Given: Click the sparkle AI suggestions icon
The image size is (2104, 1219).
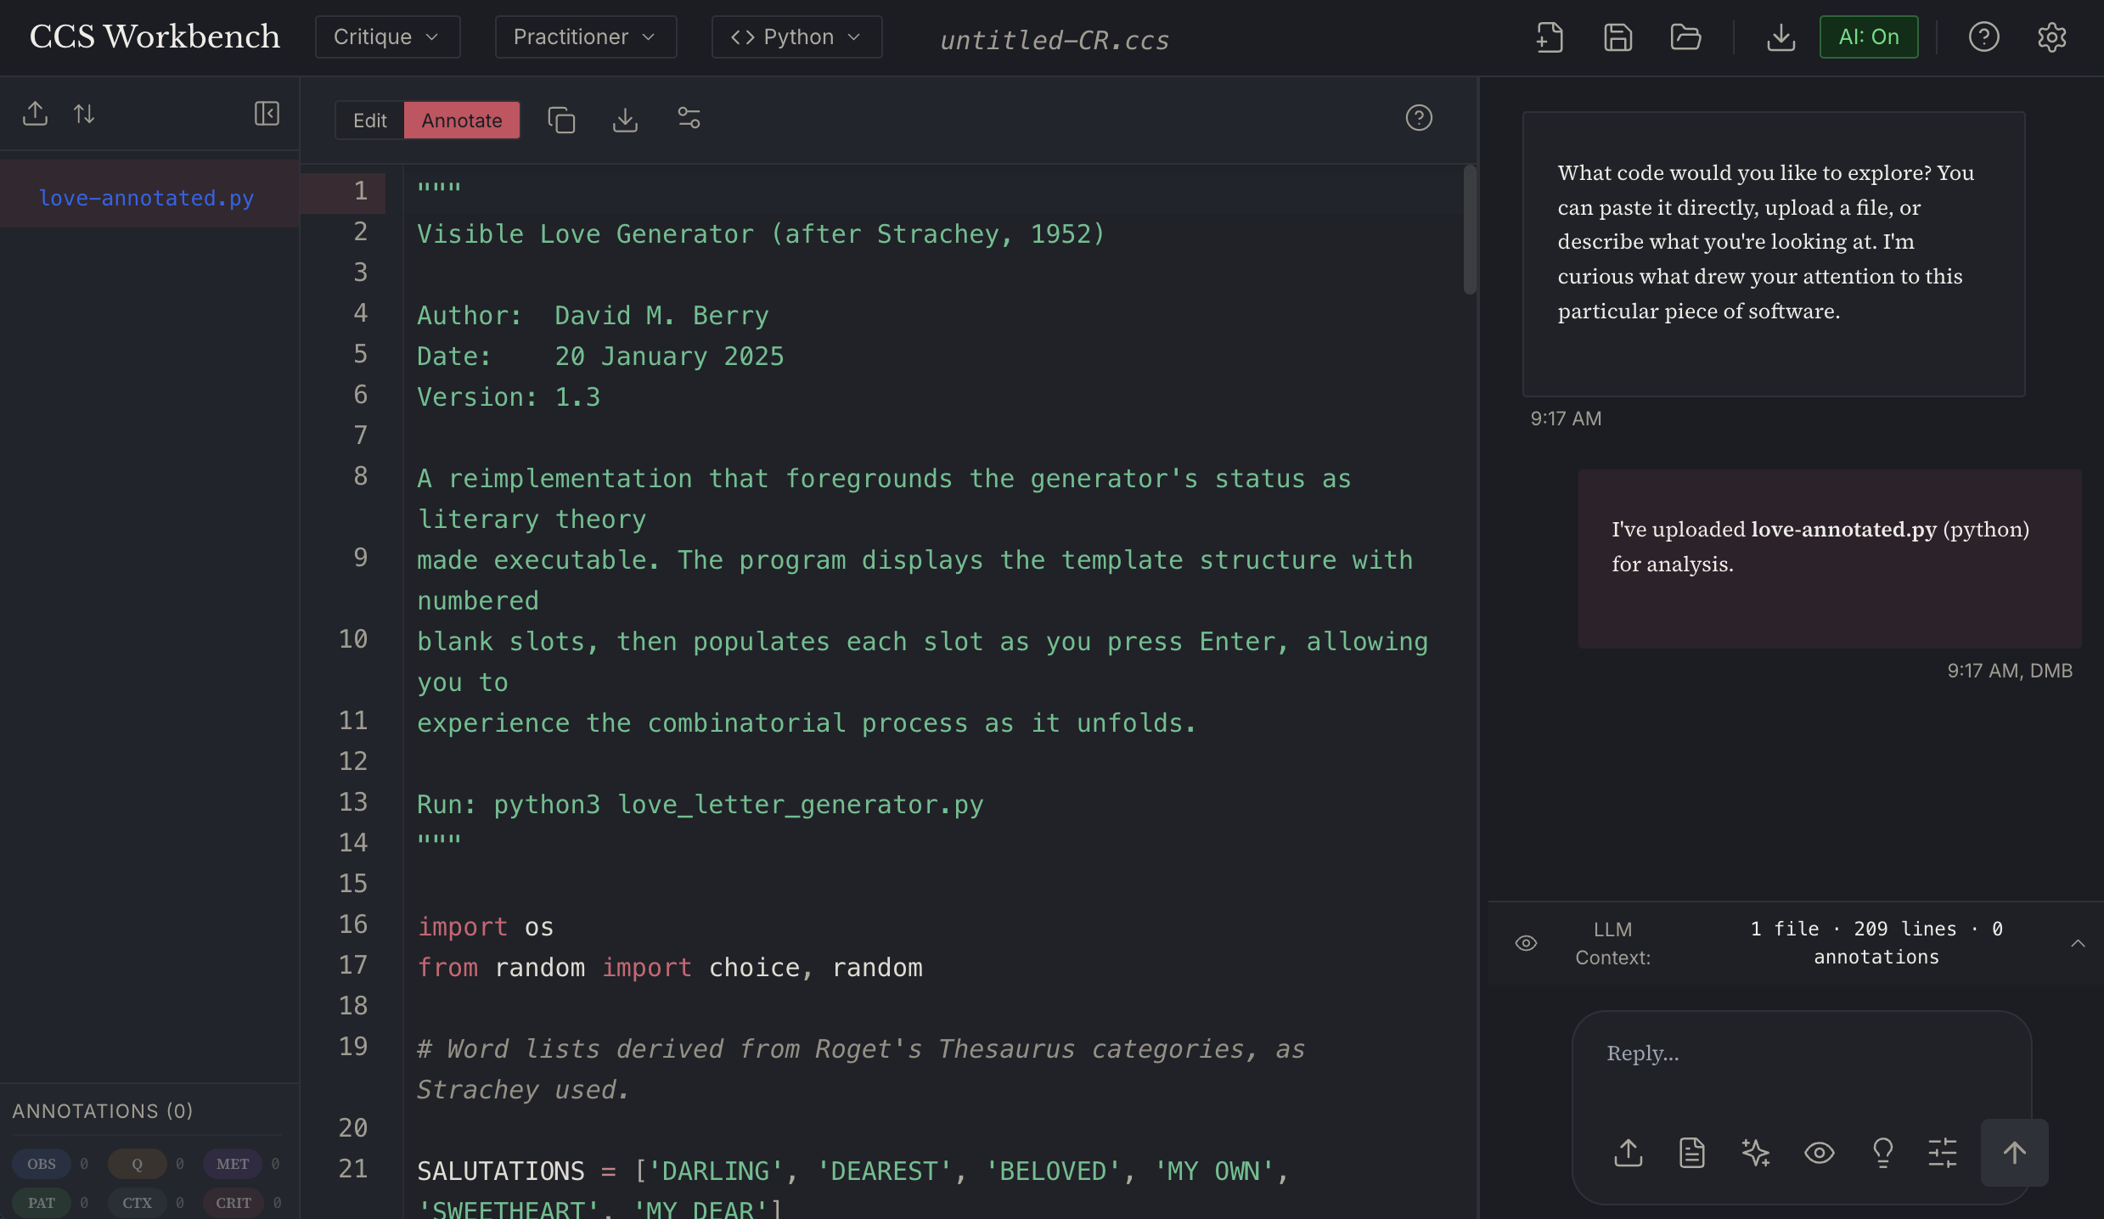Looking at the screenshot, I should click(1755, 1153).
